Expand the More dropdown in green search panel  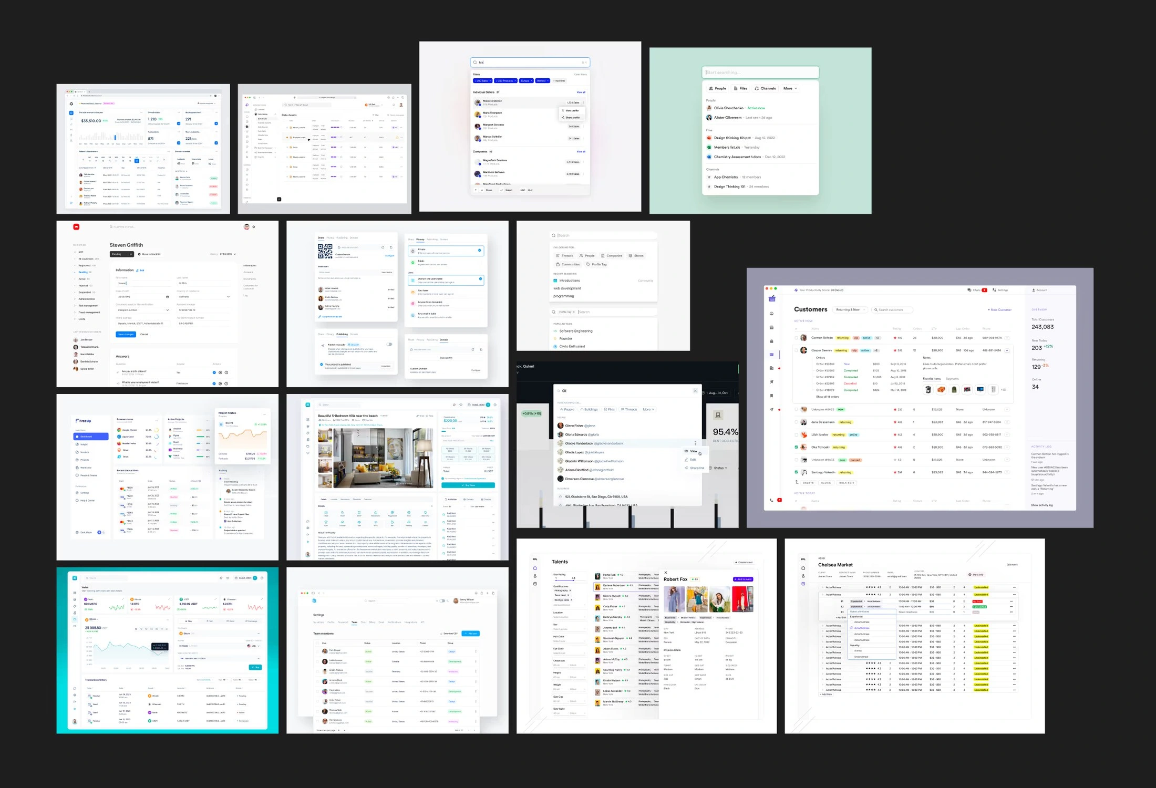[790, 88]
